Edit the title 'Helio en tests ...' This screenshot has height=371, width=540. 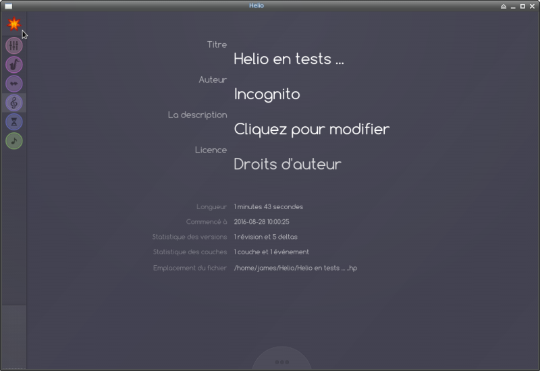click(x=289, y=59)
